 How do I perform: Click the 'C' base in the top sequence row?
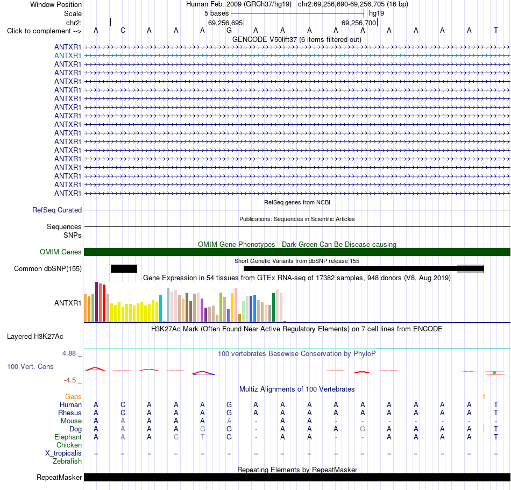(123, 30)
